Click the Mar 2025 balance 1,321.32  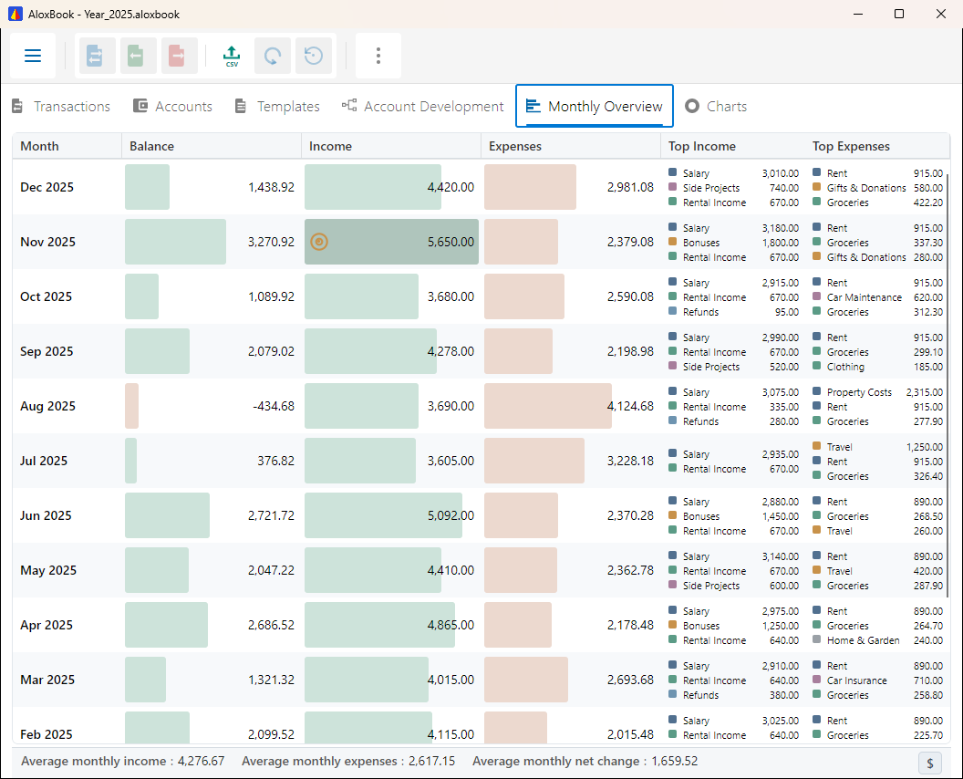pos(271,680)
